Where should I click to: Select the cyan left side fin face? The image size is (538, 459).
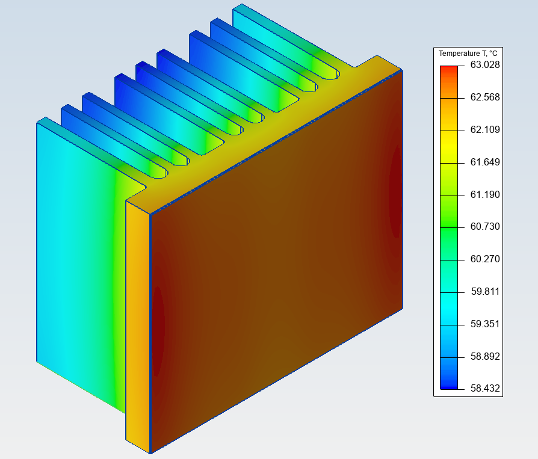tap(81, 268)
